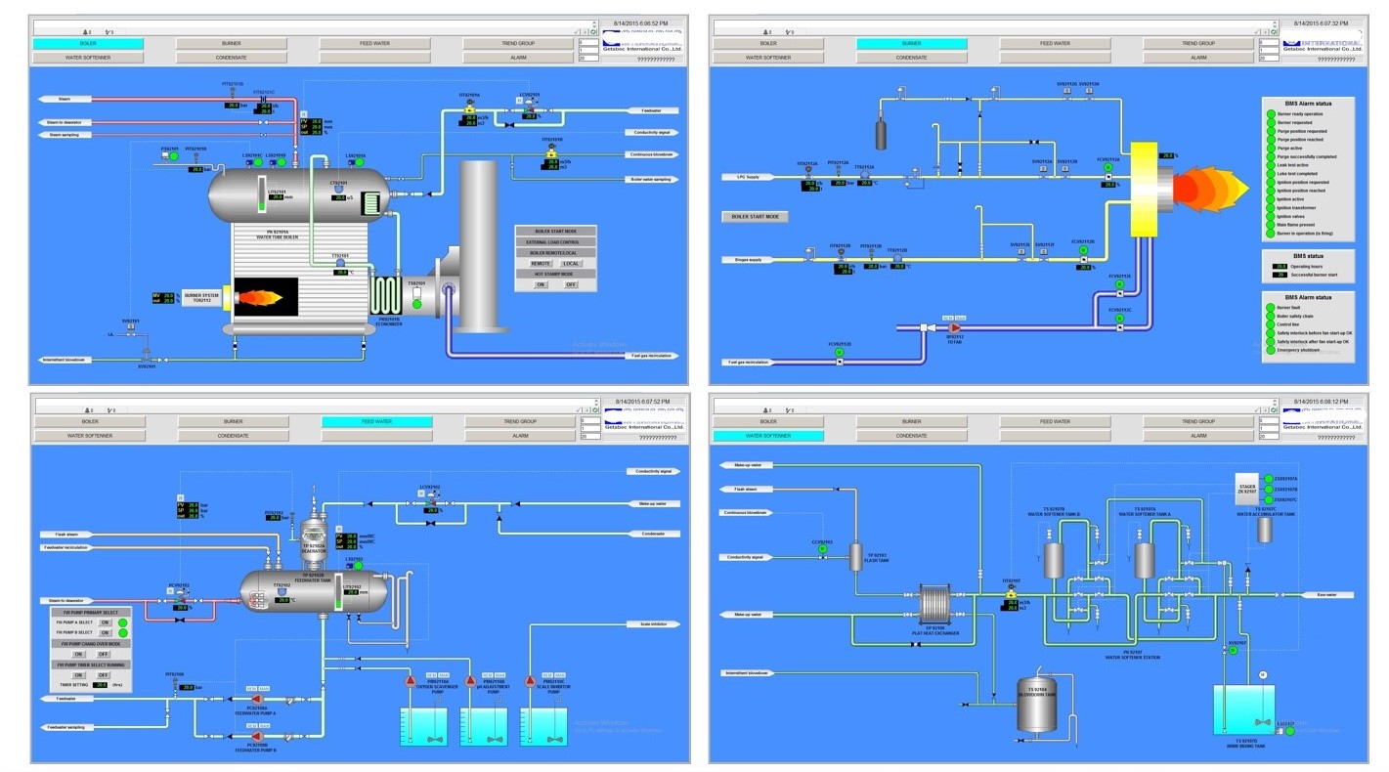Screen dimensions: 1389x772
Task: Turn hot standby mode ON on Boiler screen
Action: pyautogui.click(x=541, y=284)
